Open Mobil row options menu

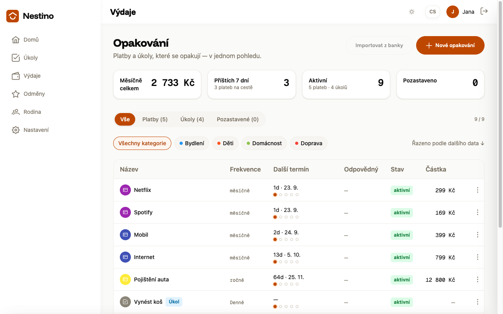[477, 235]
